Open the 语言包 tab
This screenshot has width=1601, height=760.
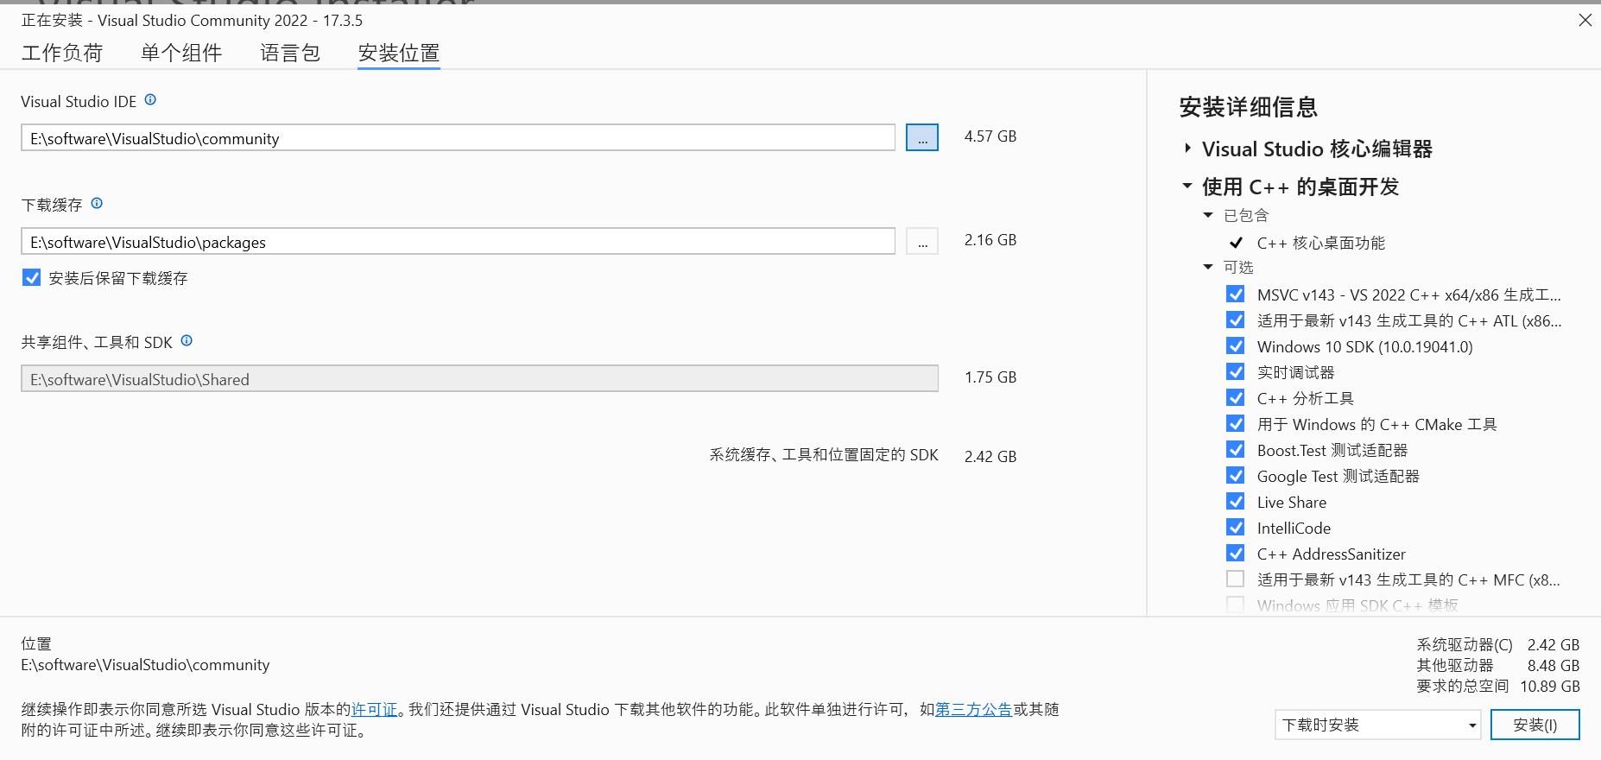tap(290, 54)
